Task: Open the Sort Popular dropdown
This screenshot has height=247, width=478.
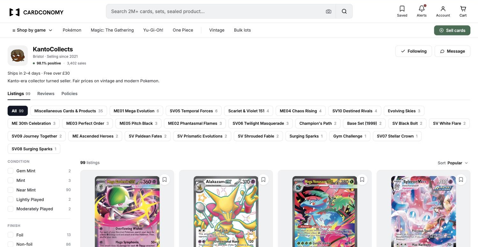Action: click(453, 163)
